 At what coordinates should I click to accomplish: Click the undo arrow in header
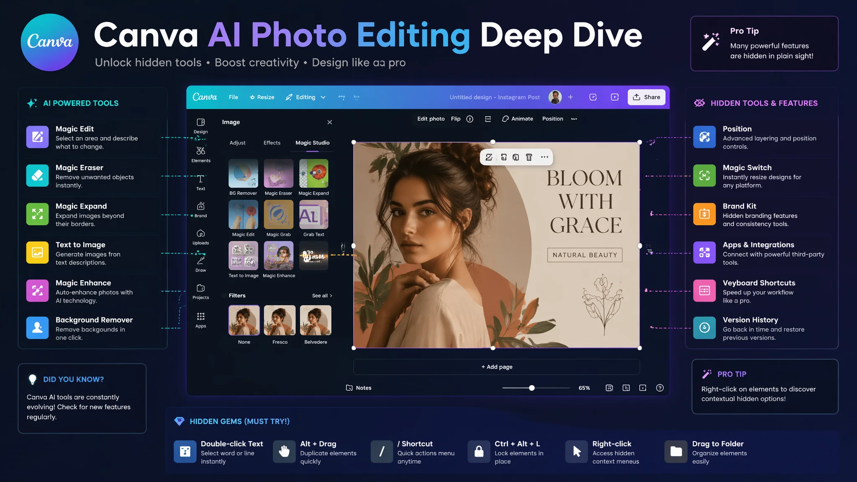[x=341, y=97]
